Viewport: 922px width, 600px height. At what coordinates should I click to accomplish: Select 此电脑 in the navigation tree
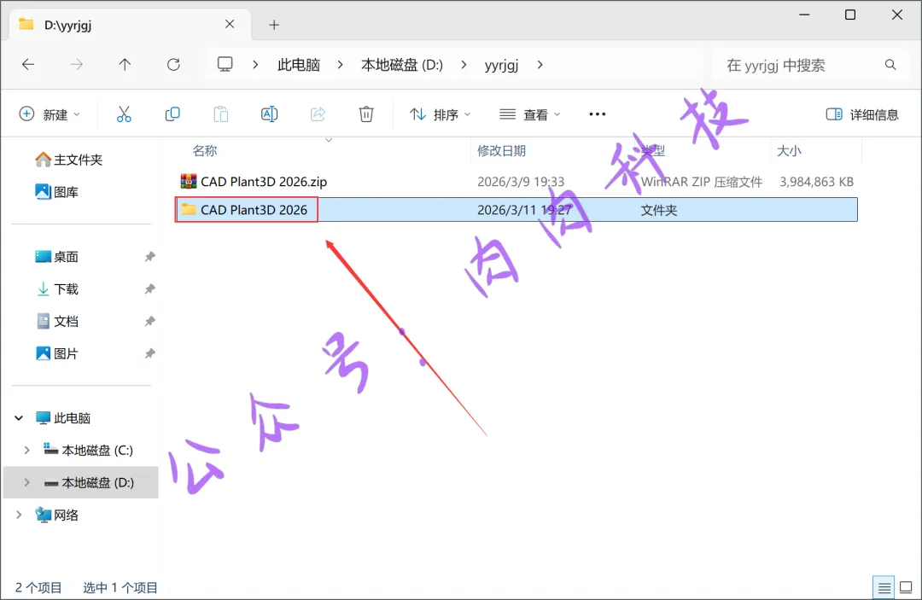[x=63, y=418]
